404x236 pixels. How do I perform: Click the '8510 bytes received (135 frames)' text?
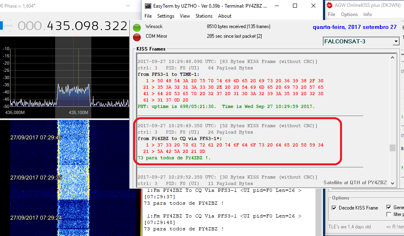238,26
